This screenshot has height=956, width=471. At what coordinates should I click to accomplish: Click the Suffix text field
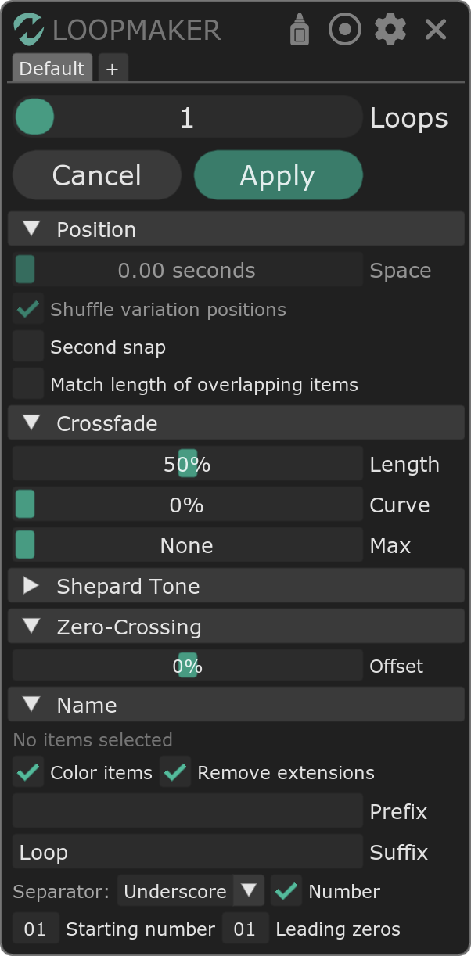(x=187, y=852)
